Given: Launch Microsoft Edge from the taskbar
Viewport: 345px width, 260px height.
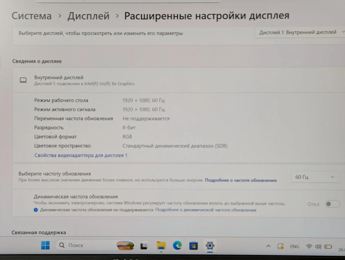Looking at the screenshot, I should click(177, 245).
